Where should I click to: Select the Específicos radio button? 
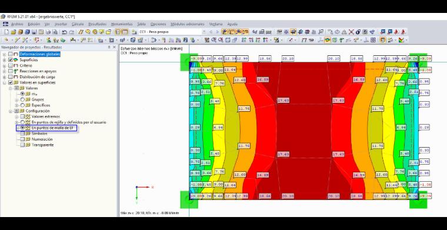pyautogui.click(x=22, y=105)
